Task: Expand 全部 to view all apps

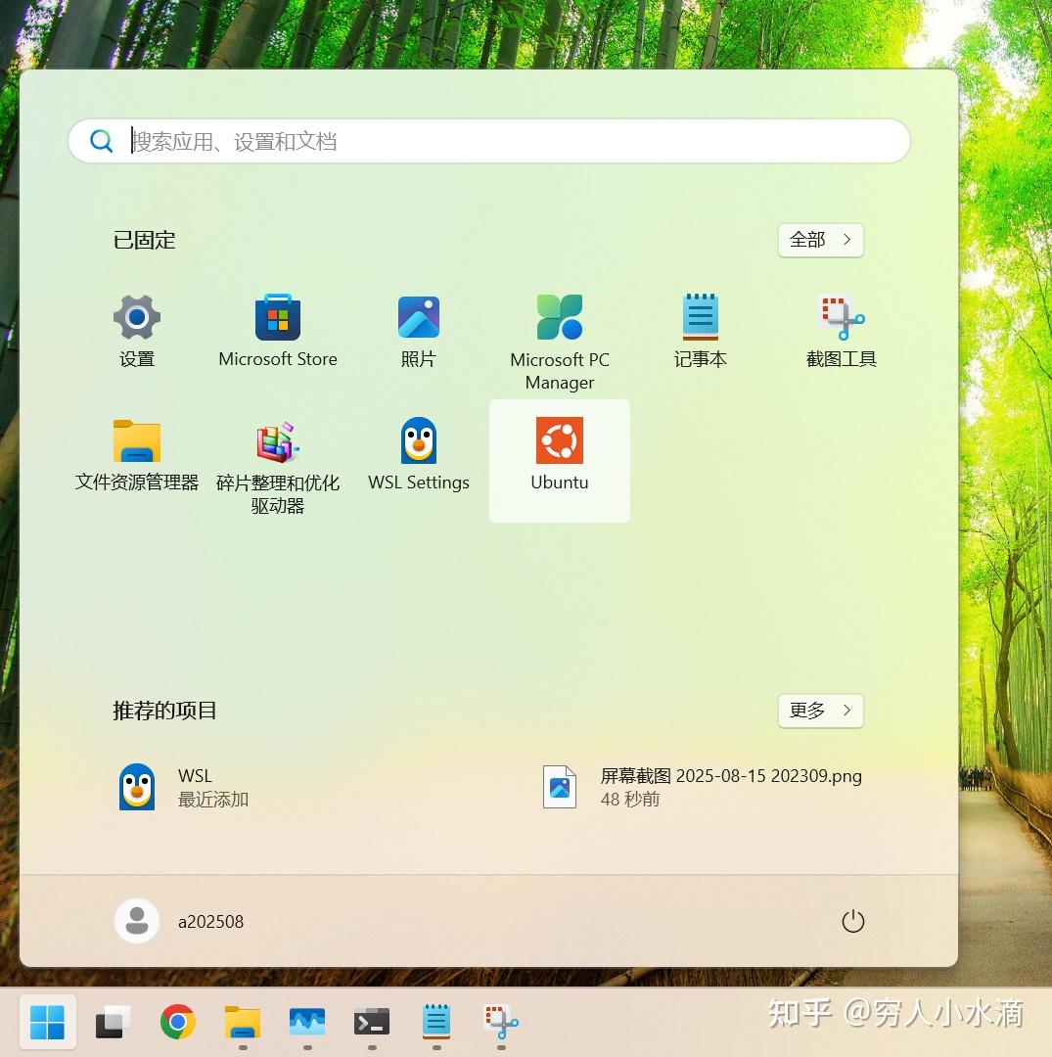Action: point(820,240)
